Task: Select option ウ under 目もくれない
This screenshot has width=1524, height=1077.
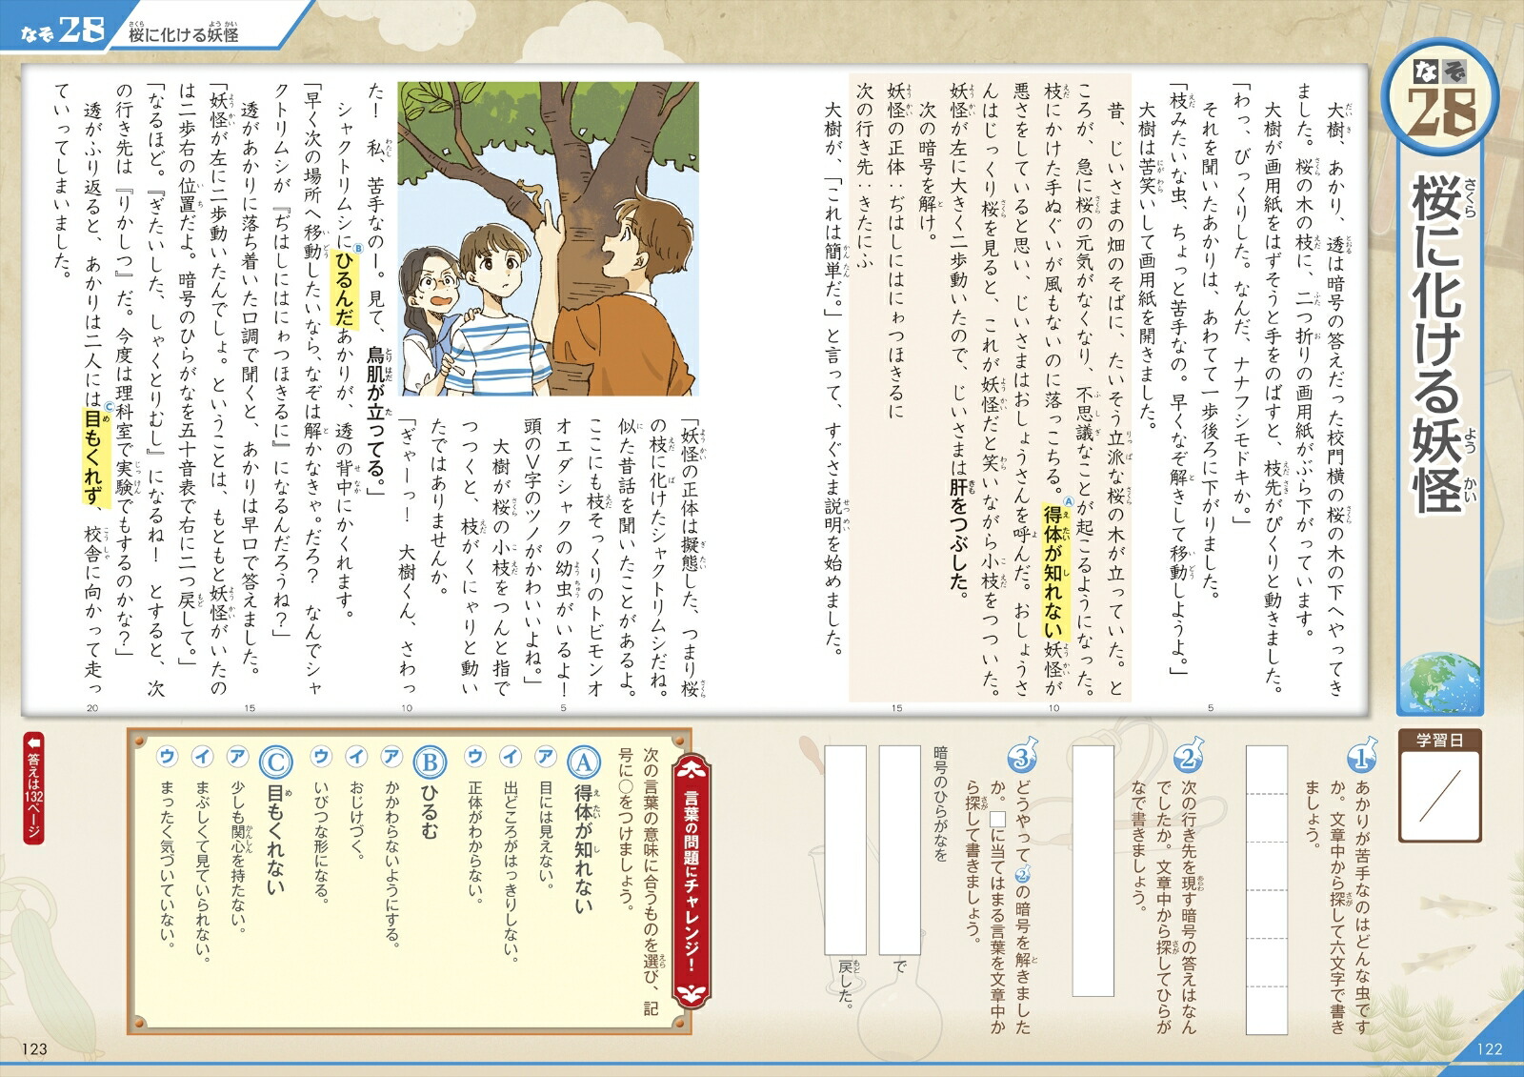Action: (167, 757)
